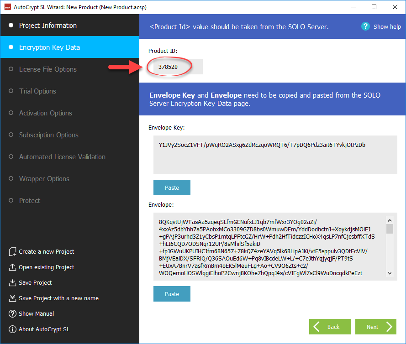Click the Save Project link
Screen dimensions: 406x344
click(35, 283)
